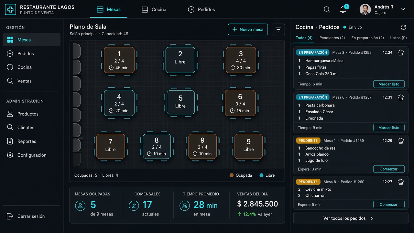Mark Pedido #1257 as listo
Image resolution: width=414 pixels, height=233 pixels.
coord(389,128)
